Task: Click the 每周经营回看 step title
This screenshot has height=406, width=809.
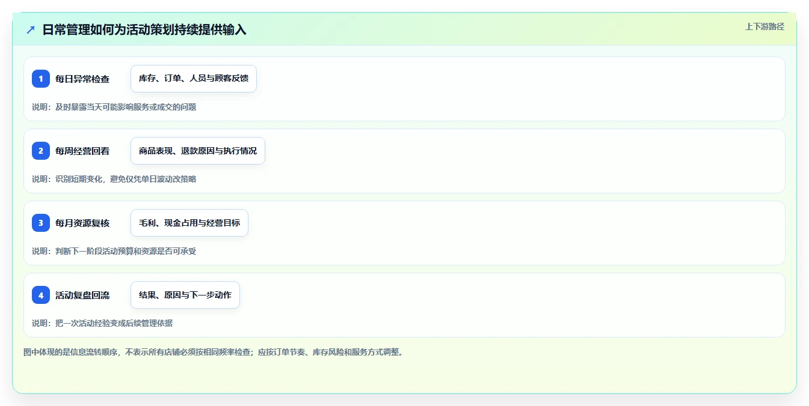Action: (82, 151)
